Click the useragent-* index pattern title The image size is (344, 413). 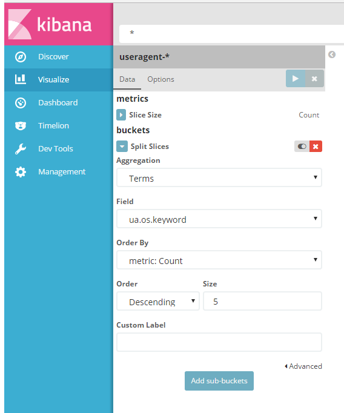pos(144,57)
